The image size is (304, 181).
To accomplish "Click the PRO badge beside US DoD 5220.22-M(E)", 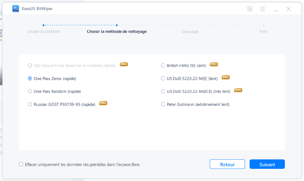I will click(225, 77).
